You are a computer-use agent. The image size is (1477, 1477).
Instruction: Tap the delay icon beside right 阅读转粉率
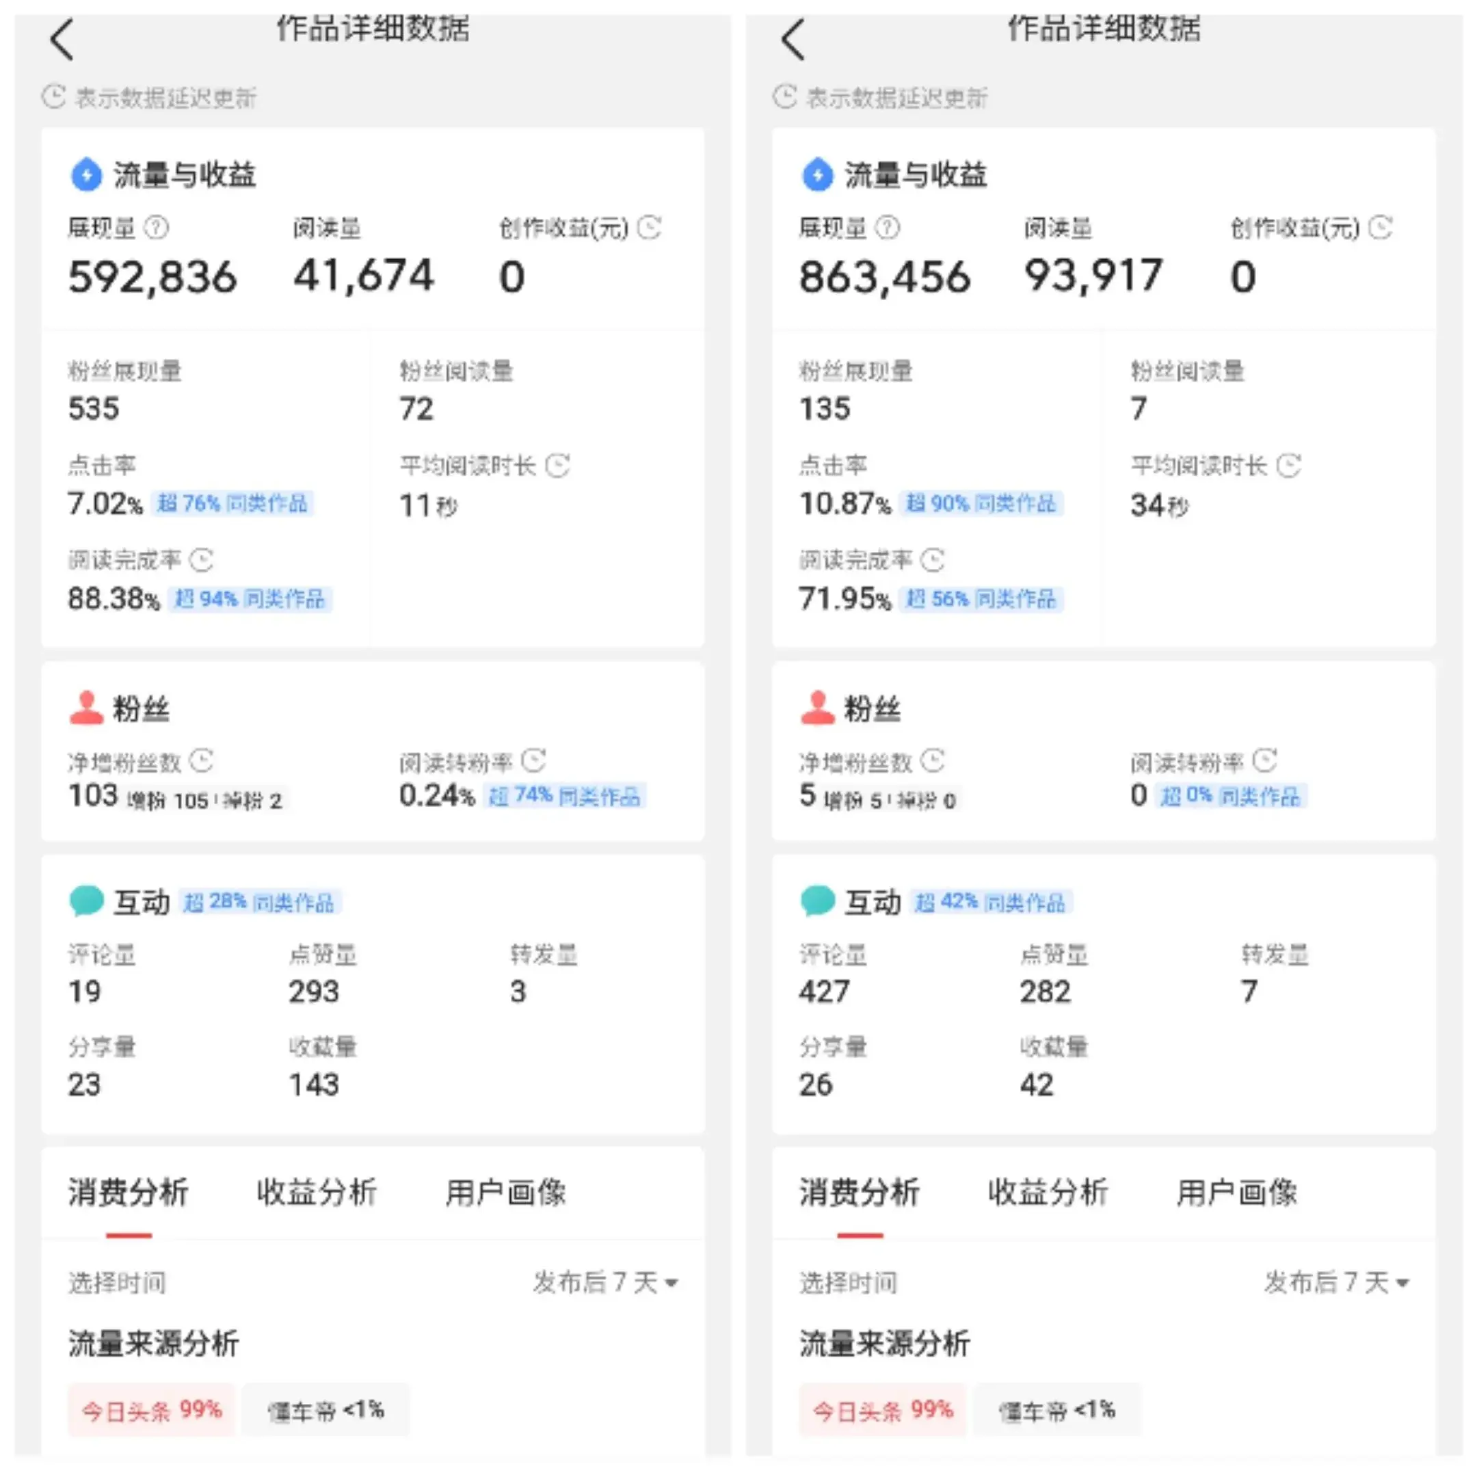[x=1264, y=760]
